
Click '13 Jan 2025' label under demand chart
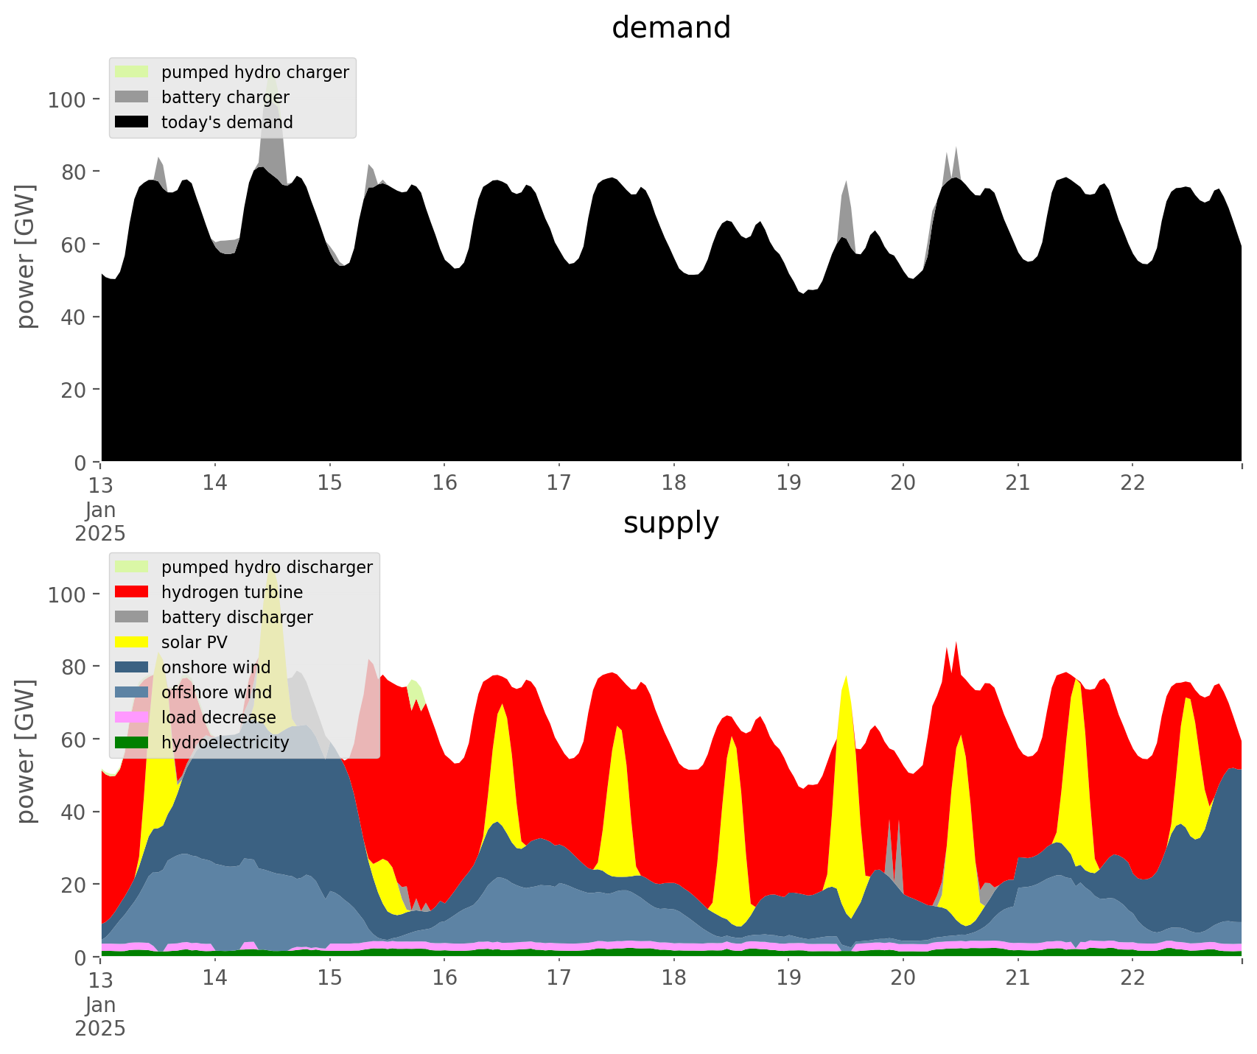(100, 509)
